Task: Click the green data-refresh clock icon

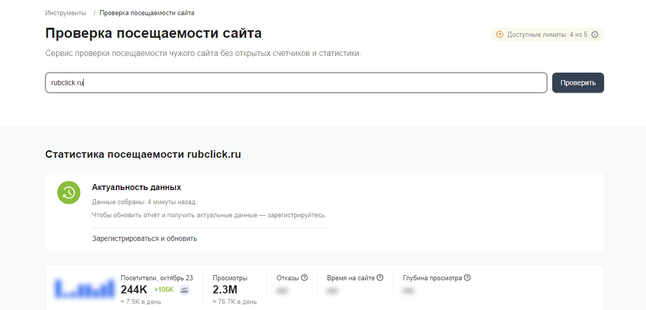Action: coord(69,193)
